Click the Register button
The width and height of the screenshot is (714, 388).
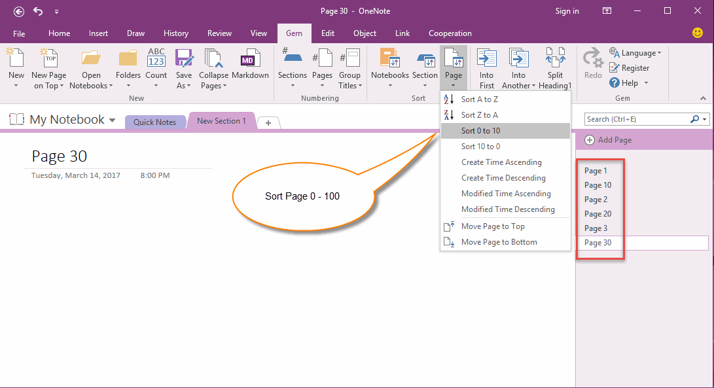coord(630,68)
